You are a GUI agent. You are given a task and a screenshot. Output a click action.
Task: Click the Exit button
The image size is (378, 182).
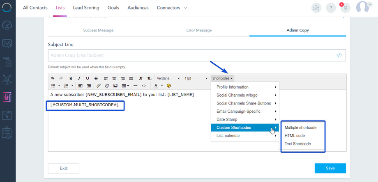point(64,168)
